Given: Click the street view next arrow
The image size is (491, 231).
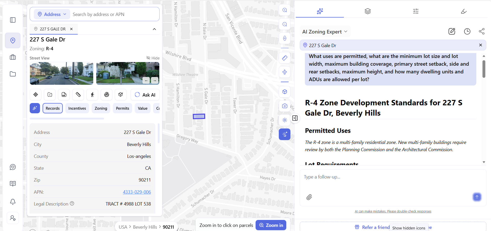Looking at the screenshot, I should coord(155,81).
